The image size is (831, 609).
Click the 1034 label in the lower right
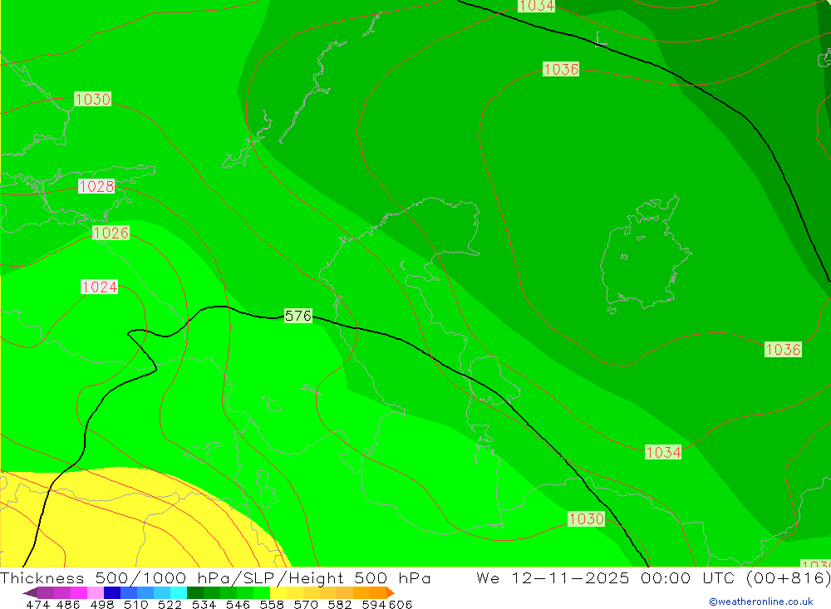(663, 452)
